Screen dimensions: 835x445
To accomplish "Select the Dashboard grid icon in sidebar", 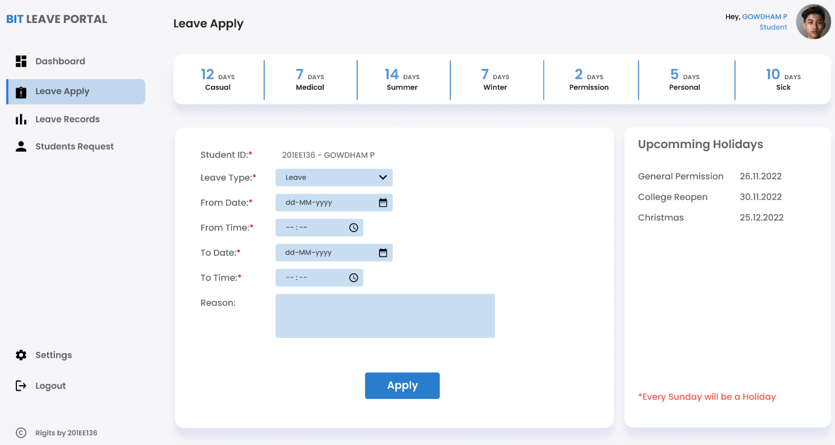I will [x=21, y=61].
